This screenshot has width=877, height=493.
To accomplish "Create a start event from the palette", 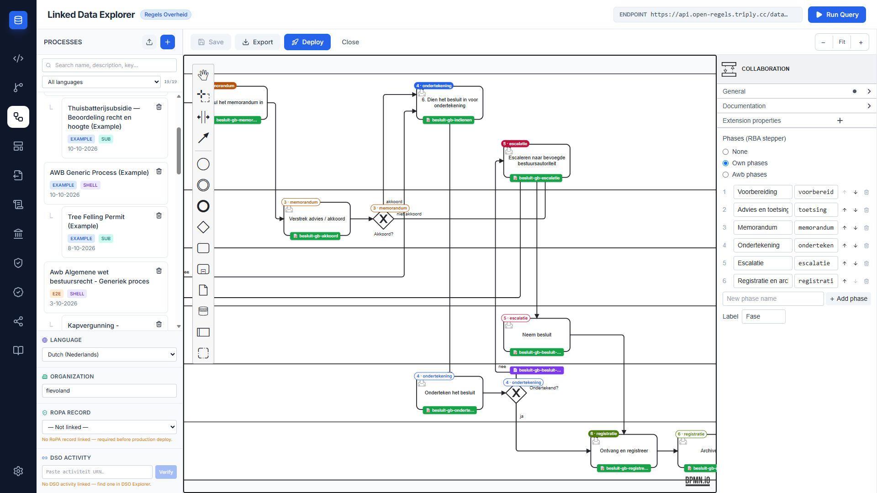I will point(203,164).
